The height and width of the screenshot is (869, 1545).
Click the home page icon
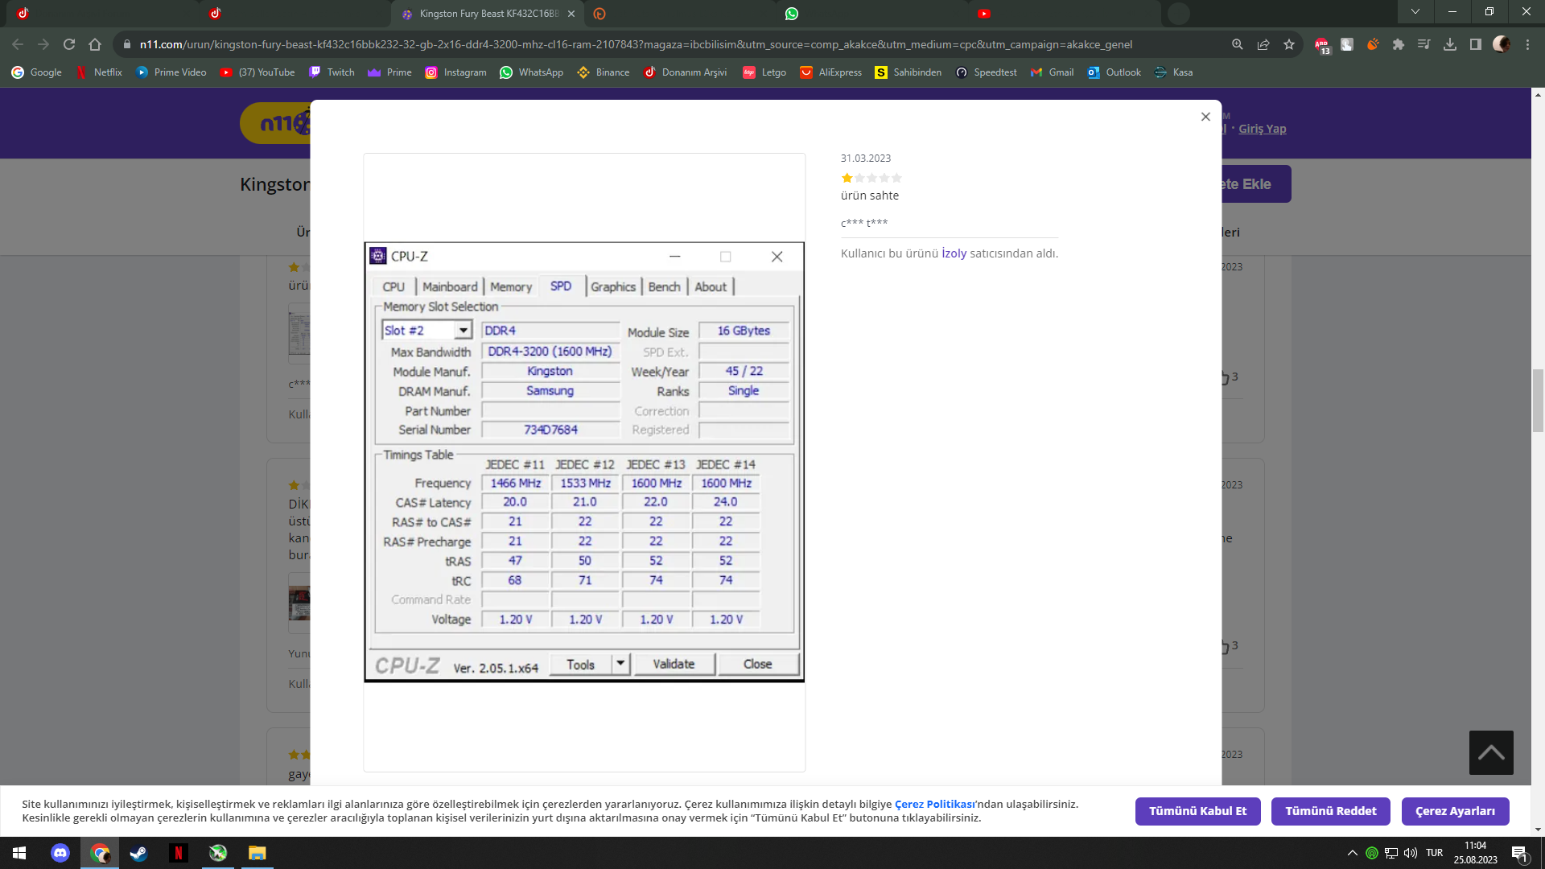click(95, 45)
